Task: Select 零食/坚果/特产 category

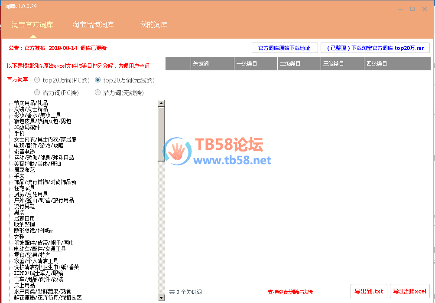Action: (32, 255)
